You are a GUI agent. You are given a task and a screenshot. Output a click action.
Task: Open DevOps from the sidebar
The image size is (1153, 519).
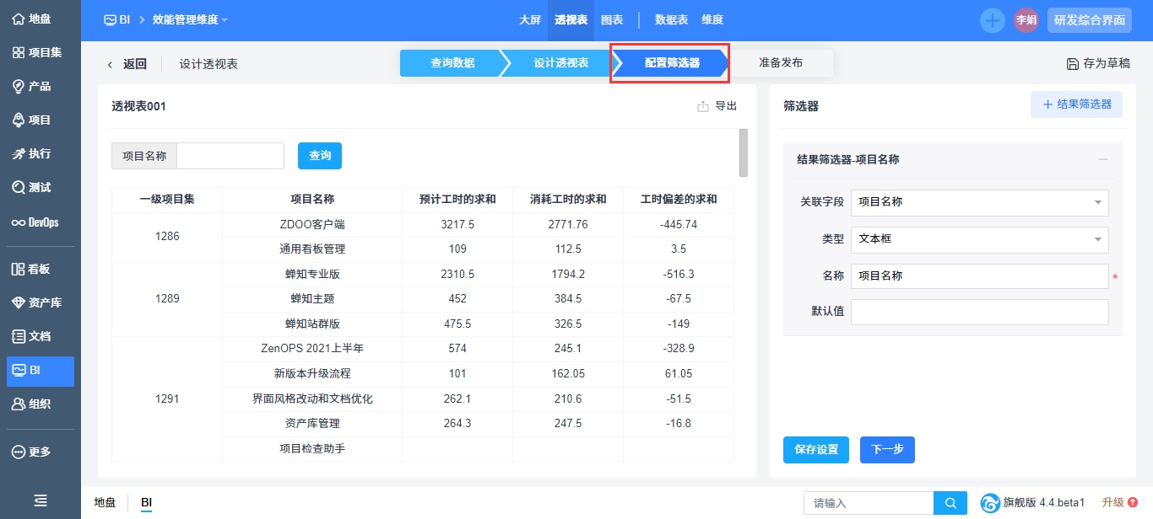35,222
